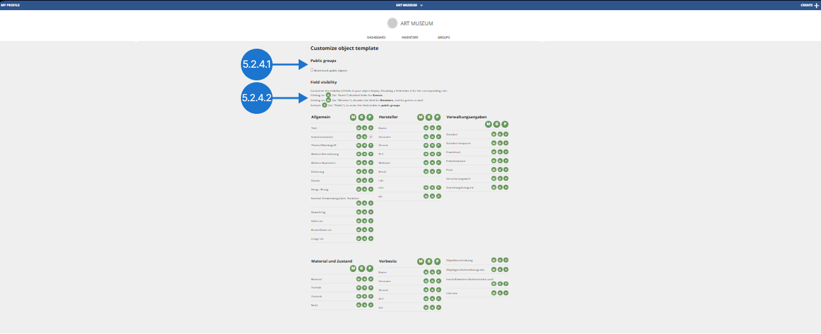Screen dimensions: 821x334
Task: Toggle Members visibility for Titel field
Action: coord(359,128)
